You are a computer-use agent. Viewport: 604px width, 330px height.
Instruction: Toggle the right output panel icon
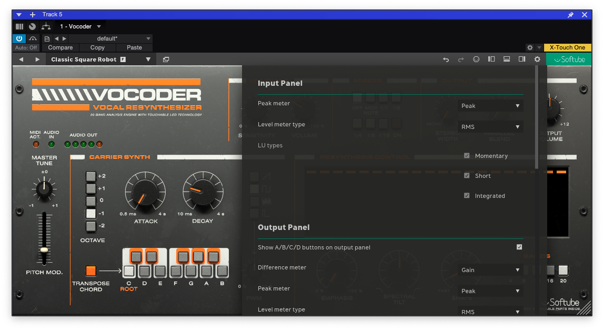522,59
